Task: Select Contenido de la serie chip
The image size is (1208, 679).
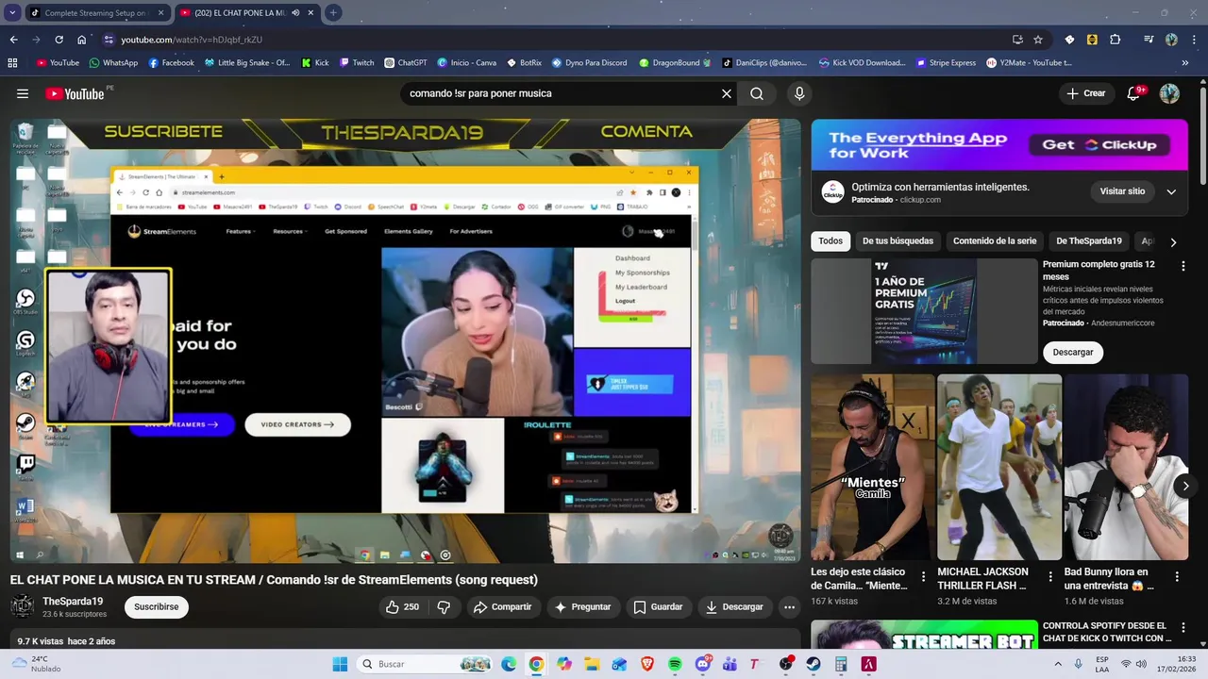Action: pyautogui.click(x=995, y=241)
